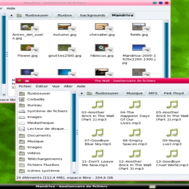Click scroll-down arrow of The Wall sidebar
The width and height of the screenshot is (189, 189).
74,172
